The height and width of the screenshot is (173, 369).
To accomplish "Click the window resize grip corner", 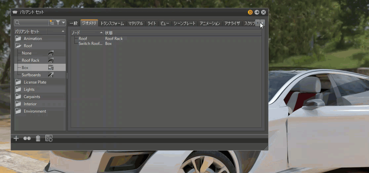I will [x=266, y=148].
